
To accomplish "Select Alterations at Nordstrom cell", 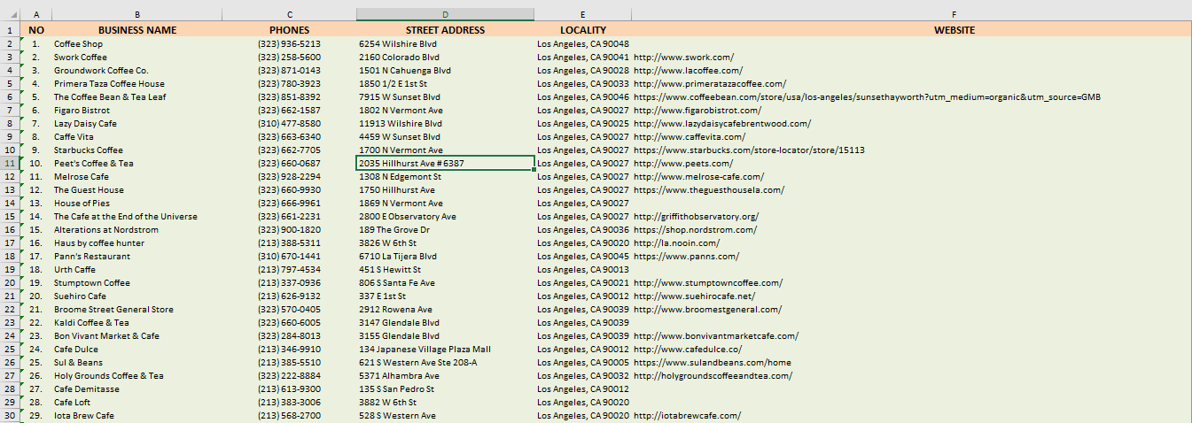I will click(x=137, y=229).
